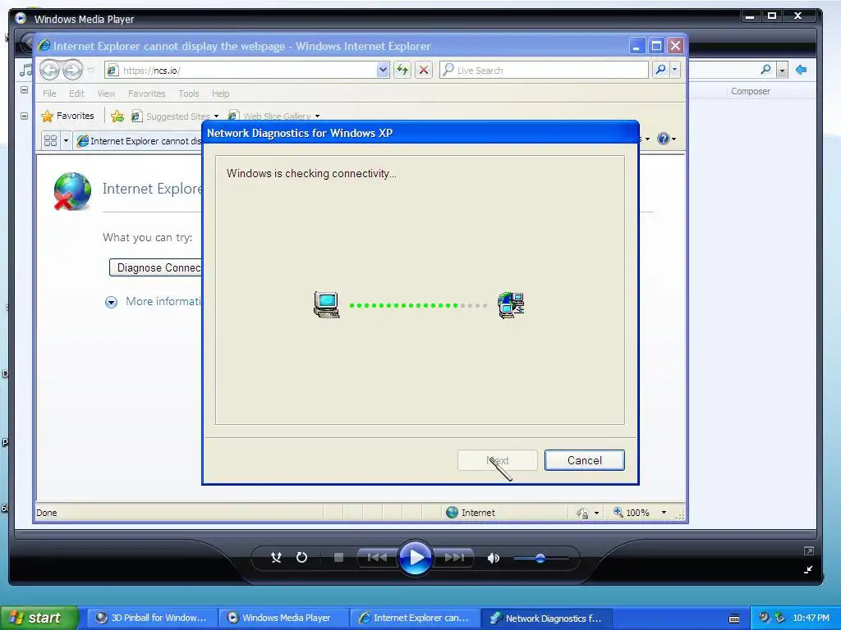Stop page loading with the red X icon
This screenshot has height=630, width=841.
tap(424, 70)
